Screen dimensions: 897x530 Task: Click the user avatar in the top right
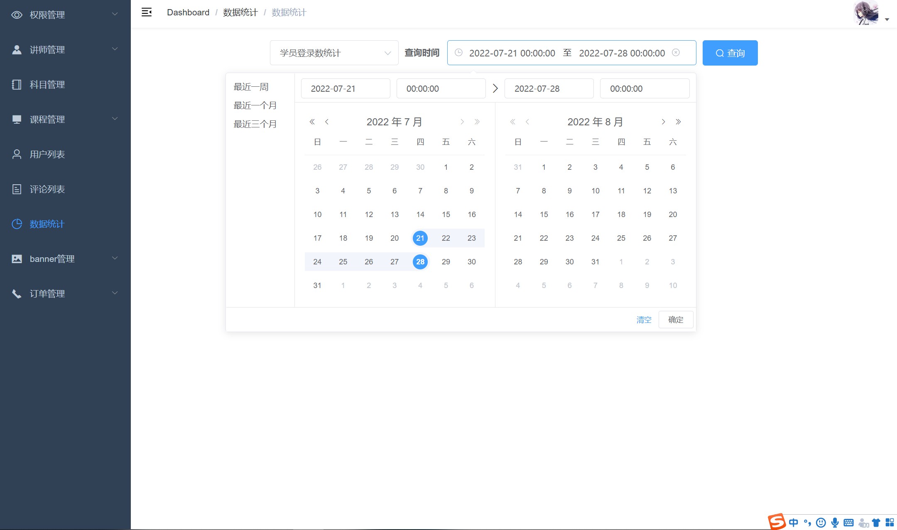pos(866,13)
